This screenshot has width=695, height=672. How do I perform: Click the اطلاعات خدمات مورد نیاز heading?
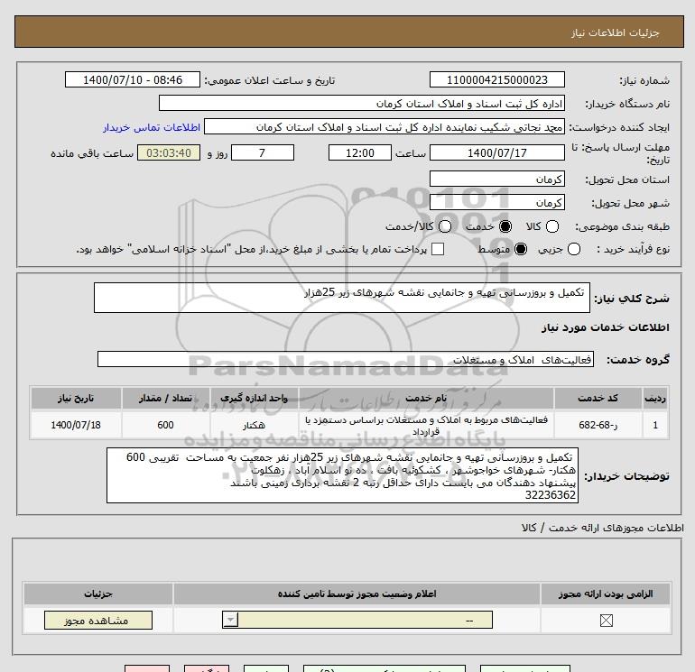(x=605, y=327)
